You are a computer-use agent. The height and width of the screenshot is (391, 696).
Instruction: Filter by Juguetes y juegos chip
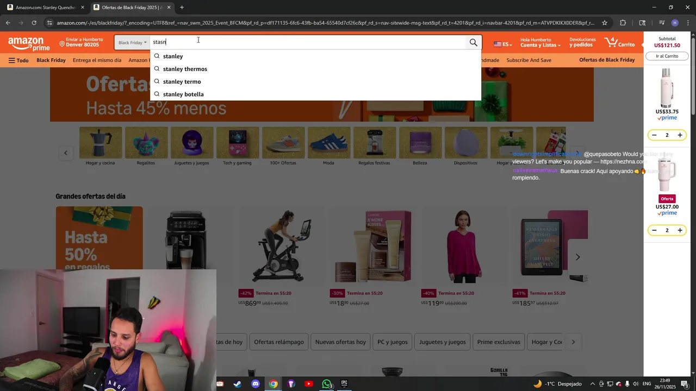tap(443, 342)
